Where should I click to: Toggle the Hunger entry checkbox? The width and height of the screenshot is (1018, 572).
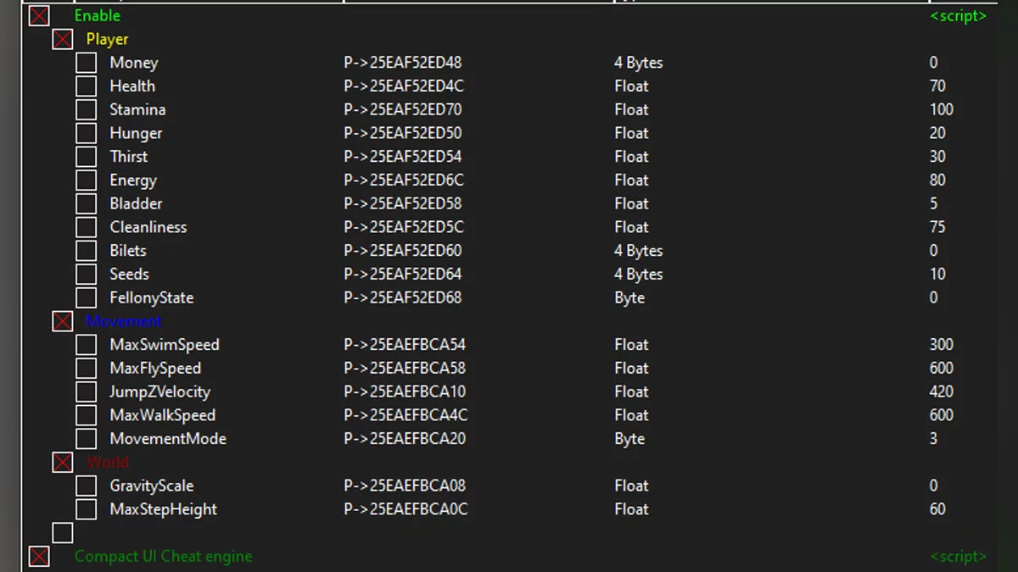point(87,133)
